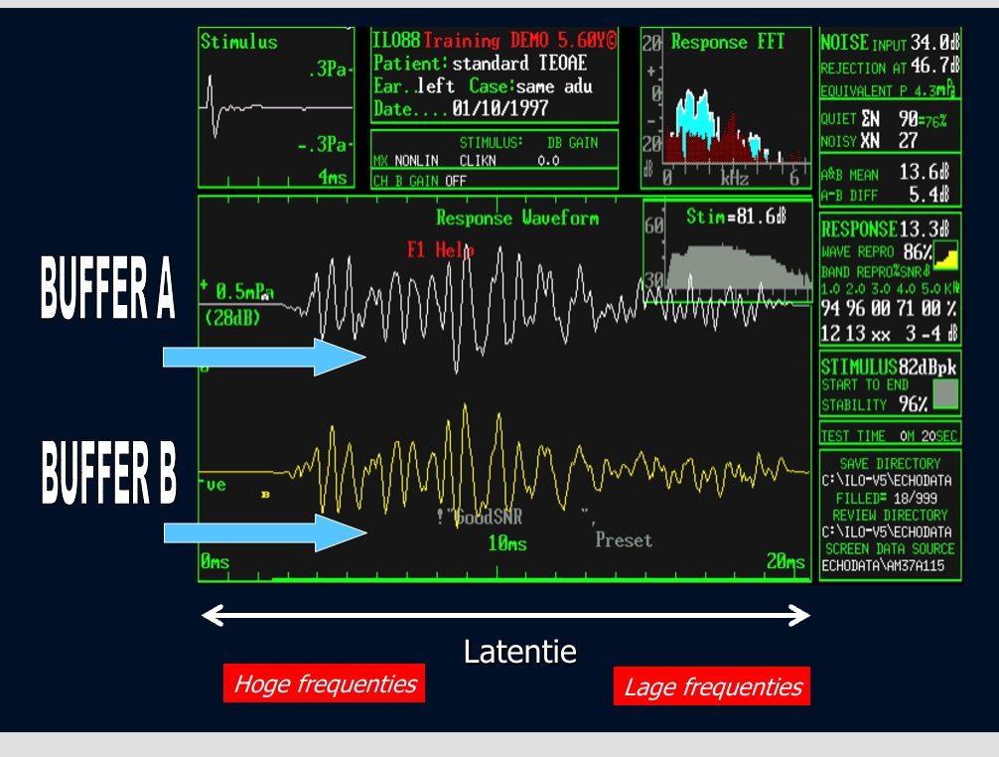Click the '(28dB)' scale label

pyautogui.click(x=232, y=317)
